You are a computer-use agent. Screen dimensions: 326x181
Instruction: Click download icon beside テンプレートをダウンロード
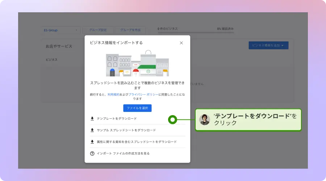(92, 118)
